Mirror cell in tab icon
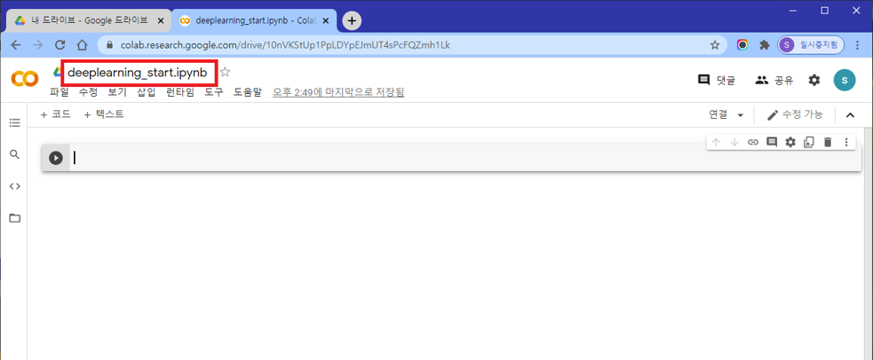 pos(809,142)
